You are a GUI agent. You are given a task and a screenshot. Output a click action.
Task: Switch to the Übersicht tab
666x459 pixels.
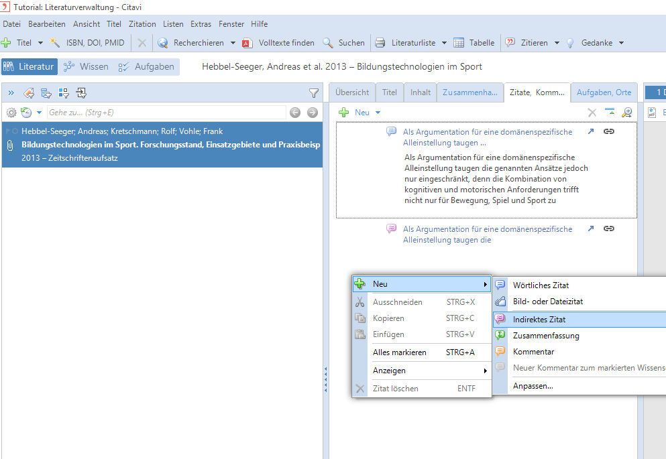pos(352,92)
